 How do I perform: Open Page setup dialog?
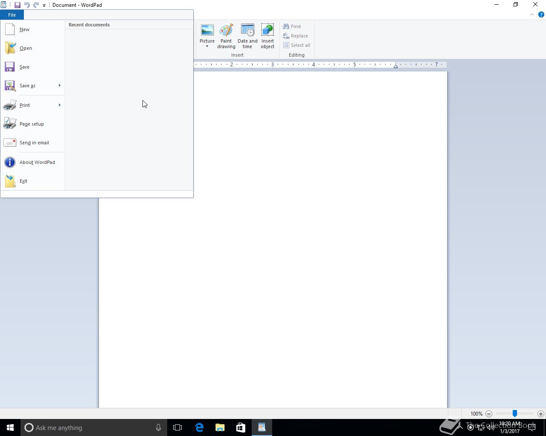tap(32, 124)
